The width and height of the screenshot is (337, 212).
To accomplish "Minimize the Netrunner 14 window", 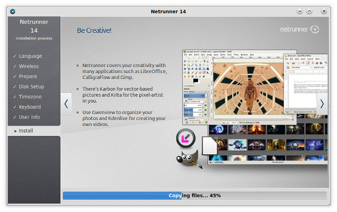I will (x=300, y=11).
